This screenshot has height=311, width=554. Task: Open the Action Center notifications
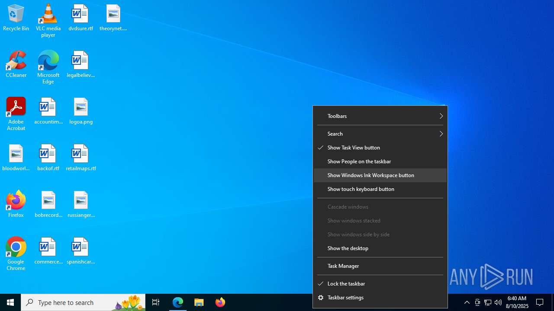pyautogui.click(x=540, y=302)
